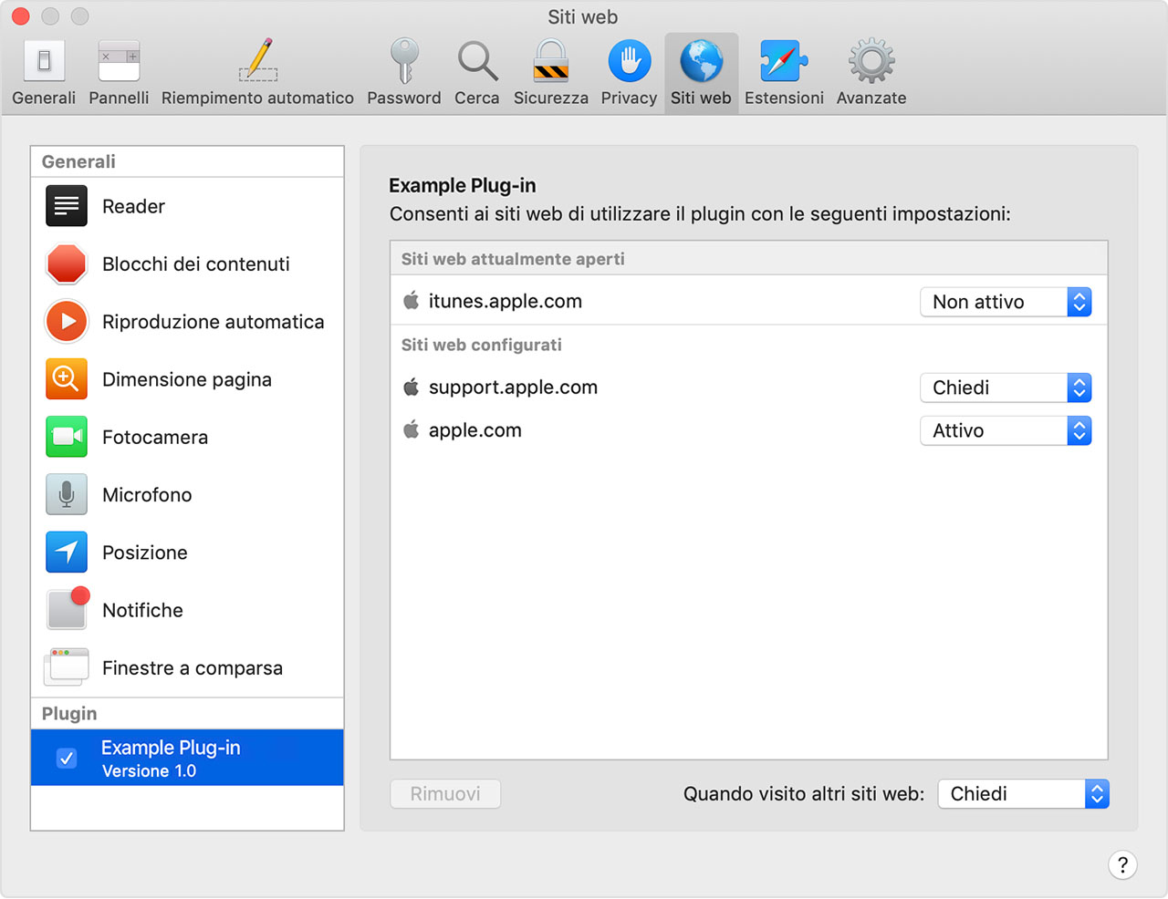The width and height of the screenshot is (1168, 899).
Task: Click the apple.com site name
Action: (x=475, y=430)
